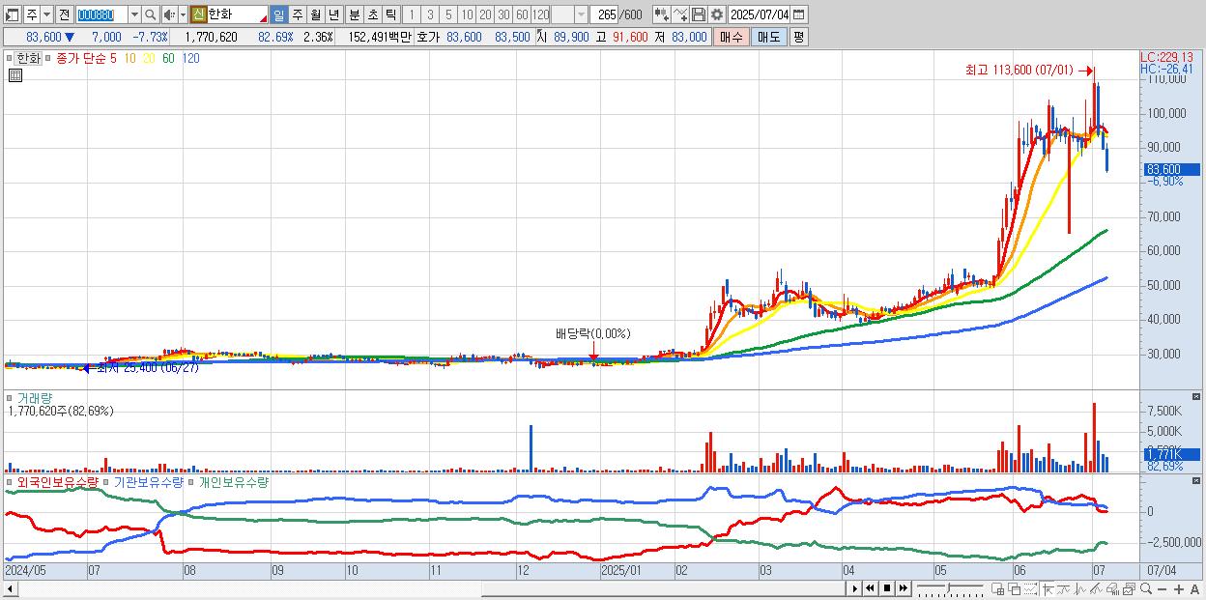
Task: Save chart settings with the floppy icon
Action: coord(699,15)
